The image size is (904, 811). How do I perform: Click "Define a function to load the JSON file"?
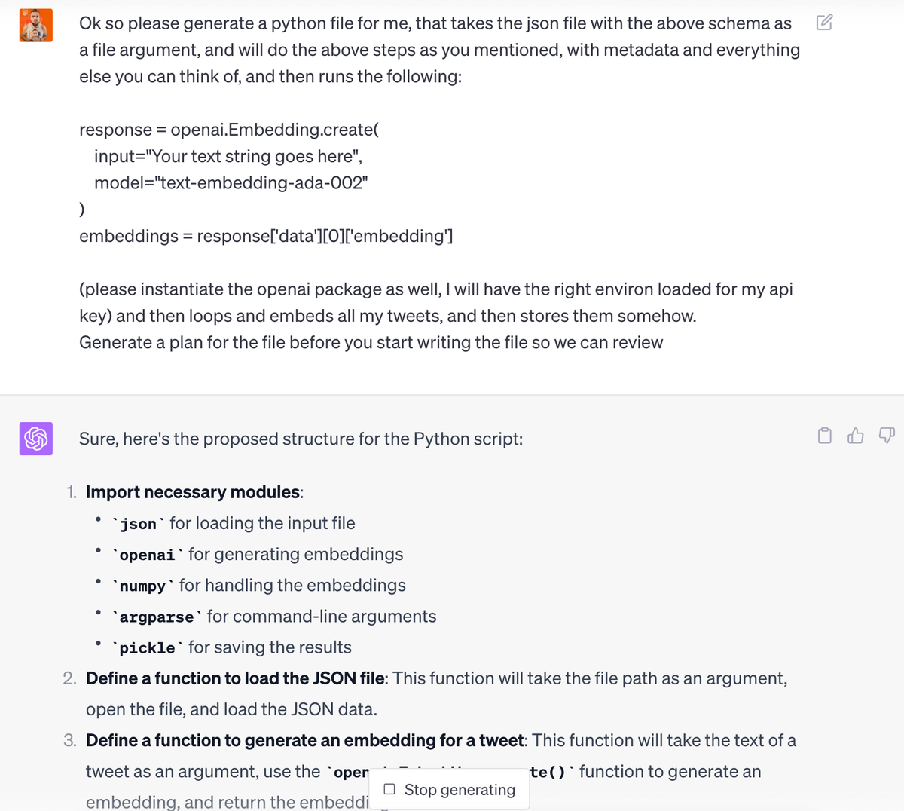click(x=235, y=678)
